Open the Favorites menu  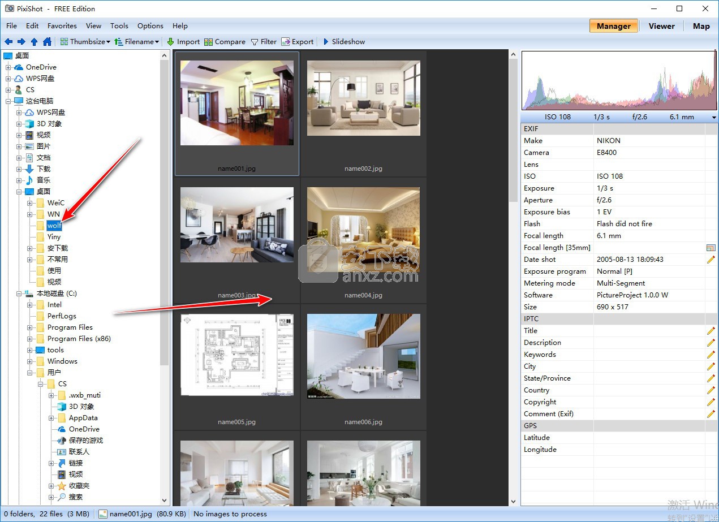pos(62,26)
